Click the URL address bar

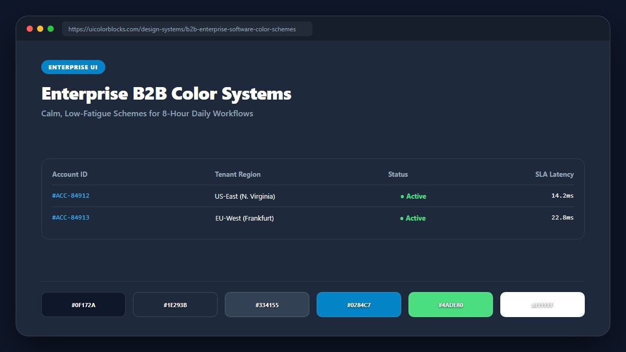pyautogui.click(x=187, y=29)
